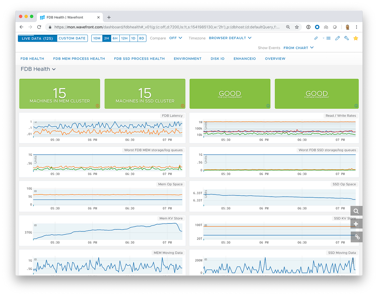Click the browser address bar URL
This screenshot has width=378, height=296.
[x=164, y=27]
